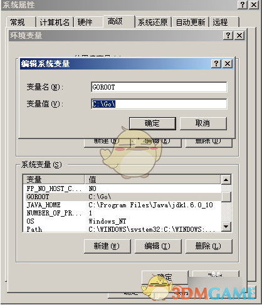Click the 取消 button in edit dialog
Viewport: 262px width, 305px height.
(x=203, y=123)
